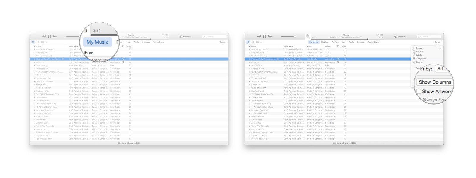Sort by Album column header, right window
Viewport: 476px width, 178px height.
click(310, 46)
